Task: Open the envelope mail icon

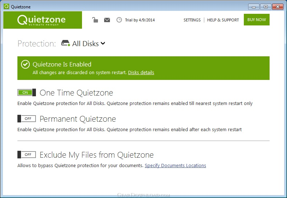Action: 107,20
